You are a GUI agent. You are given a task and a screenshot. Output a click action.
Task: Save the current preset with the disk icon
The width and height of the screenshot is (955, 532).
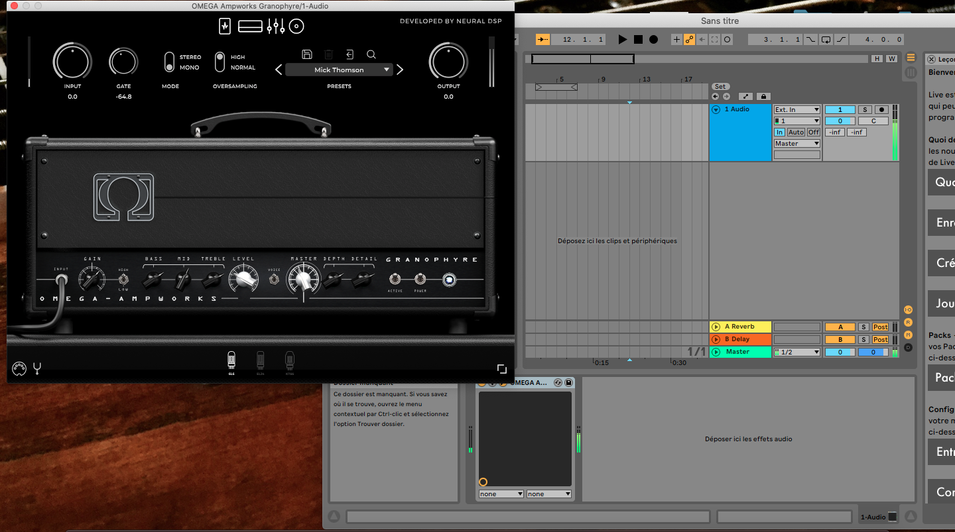coord(307,54)
